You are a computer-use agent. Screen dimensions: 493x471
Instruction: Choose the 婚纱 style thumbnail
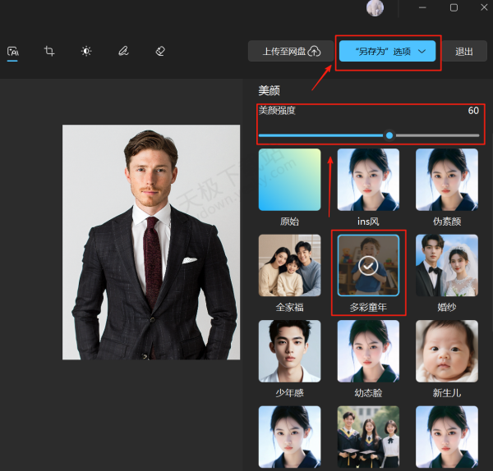447,265
